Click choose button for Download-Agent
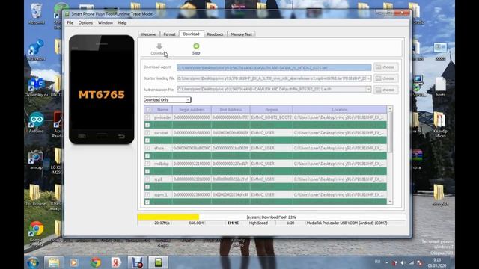The width and height of the screenshot is (479, 269). 386,67
